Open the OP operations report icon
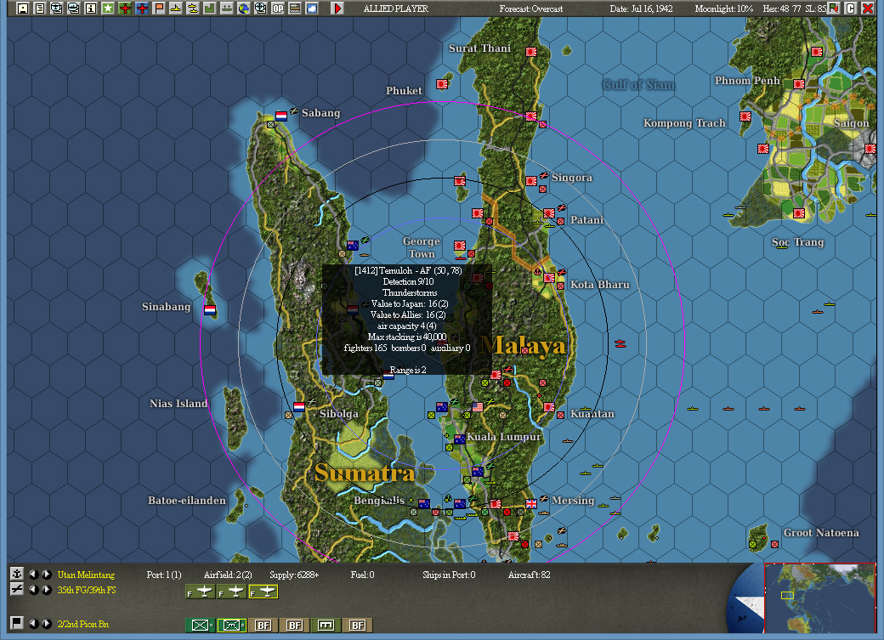The width and height of the screenshot is (884, 640). [279, 11]
